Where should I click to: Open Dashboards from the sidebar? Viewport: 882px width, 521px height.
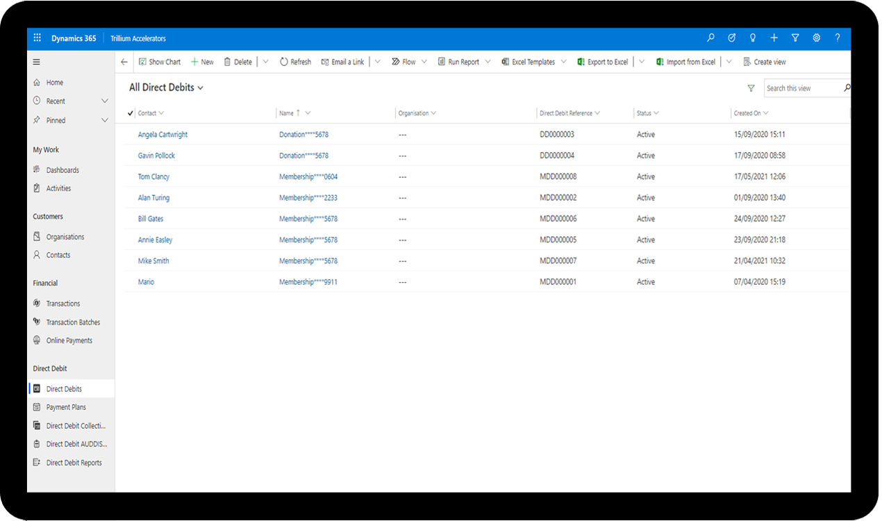pyautogui.click(x=63, y=170)
